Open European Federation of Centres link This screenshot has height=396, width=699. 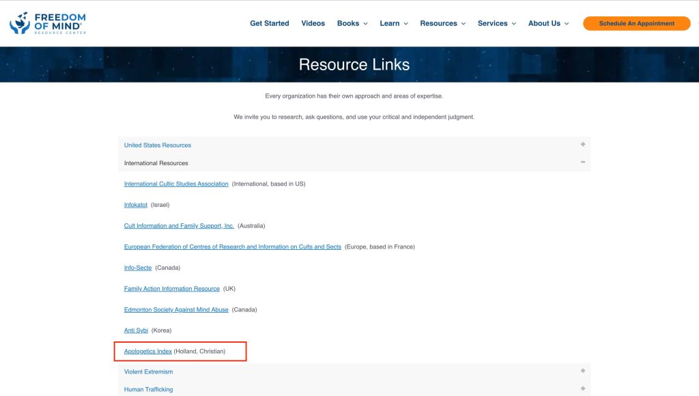(232, 246)
